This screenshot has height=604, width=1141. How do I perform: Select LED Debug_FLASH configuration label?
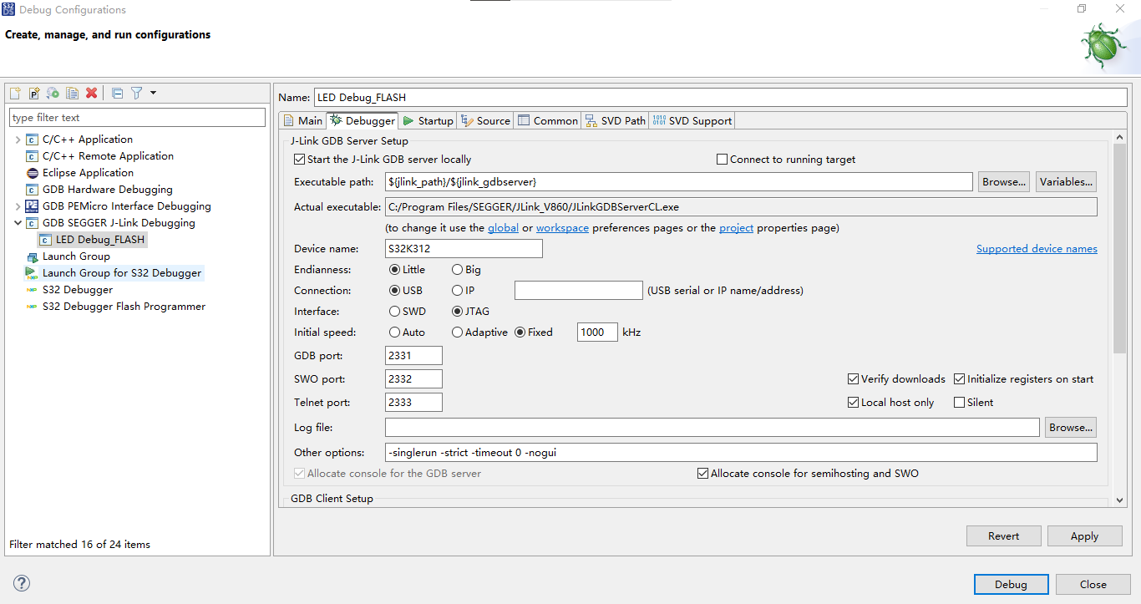[x=100, y=240]
